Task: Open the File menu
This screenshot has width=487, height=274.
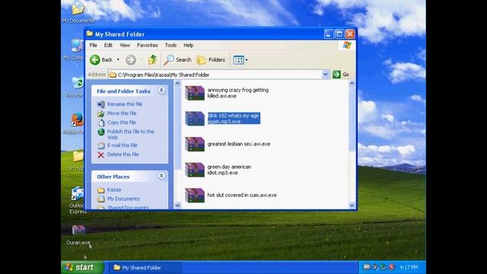Action: coord(93,45)
